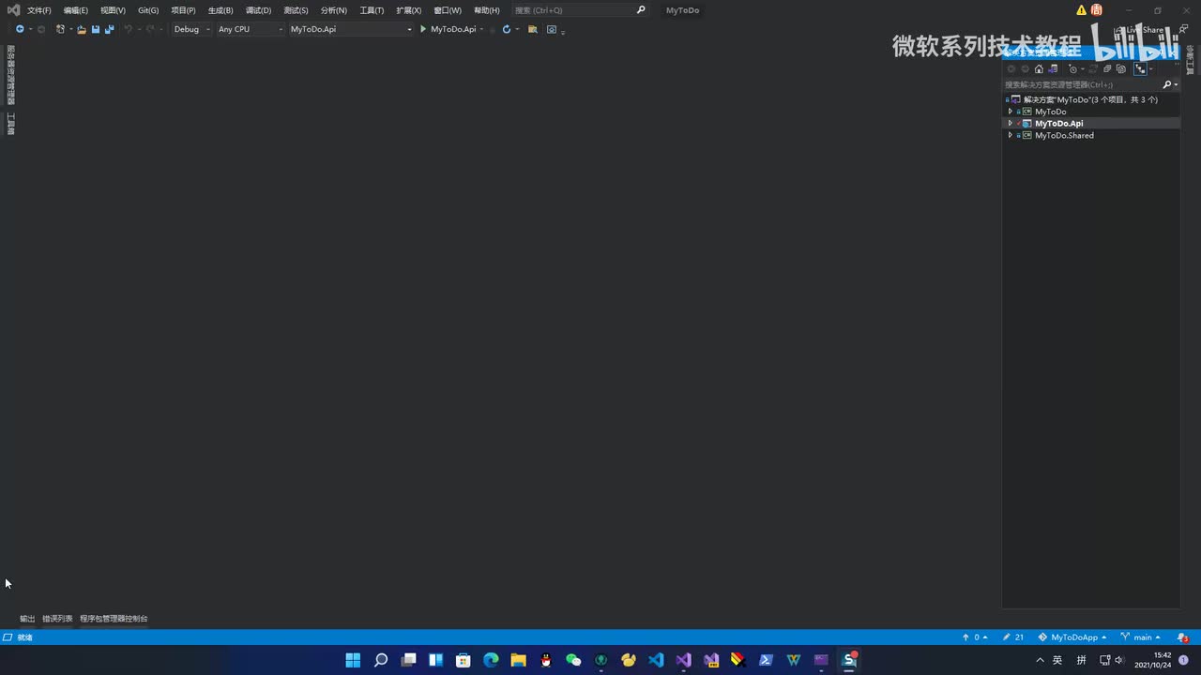1201x675 pixels.
Task: Expand the MyToDo project node
Action: [x=1011, y=112]
